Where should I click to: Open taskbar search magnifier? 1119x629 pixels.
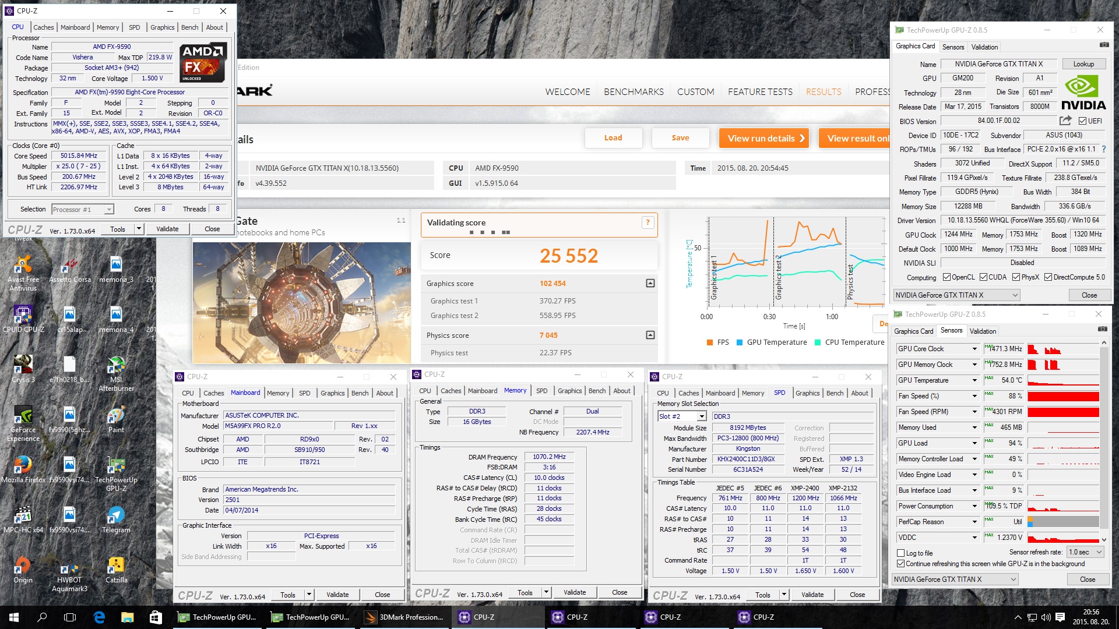[x=42, y=617]
